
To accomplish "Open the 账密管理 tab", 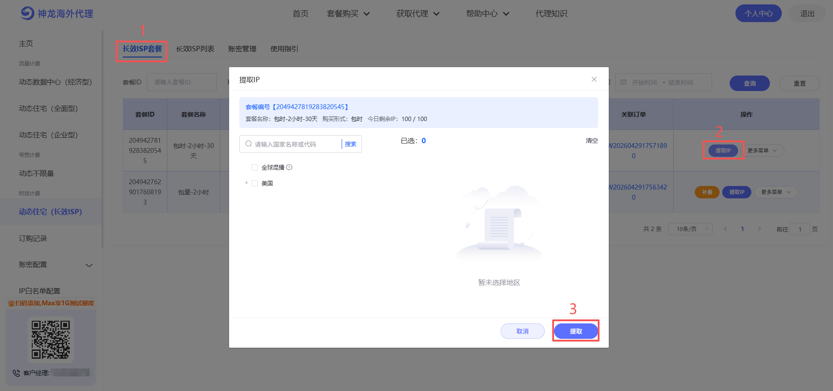I will point(242,49).
